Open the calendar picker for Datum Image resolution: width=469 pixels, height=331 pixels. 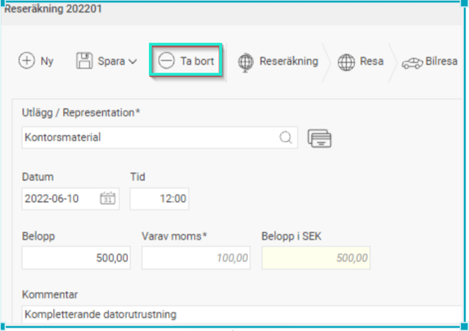click(107, 198)
